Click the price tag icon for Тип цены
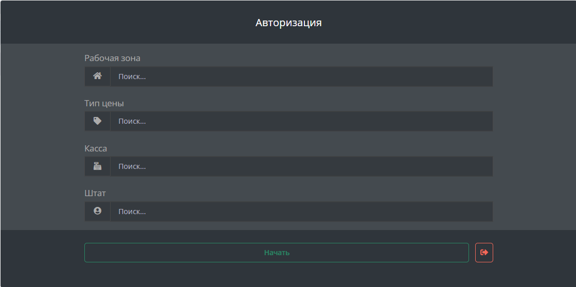The width and height of the screenshot is (576, 287). pos(97,121)
